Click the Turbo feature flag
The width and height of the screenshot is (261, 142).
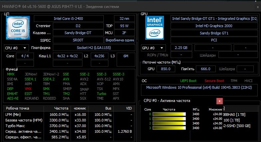101,94
